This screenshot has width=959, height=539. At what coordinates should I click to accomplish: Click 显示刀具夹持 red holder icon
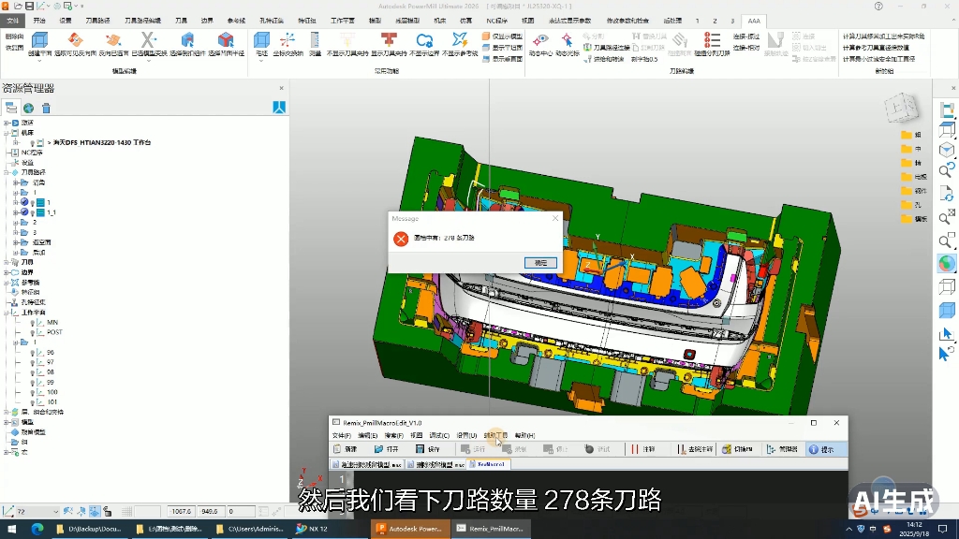389,40
